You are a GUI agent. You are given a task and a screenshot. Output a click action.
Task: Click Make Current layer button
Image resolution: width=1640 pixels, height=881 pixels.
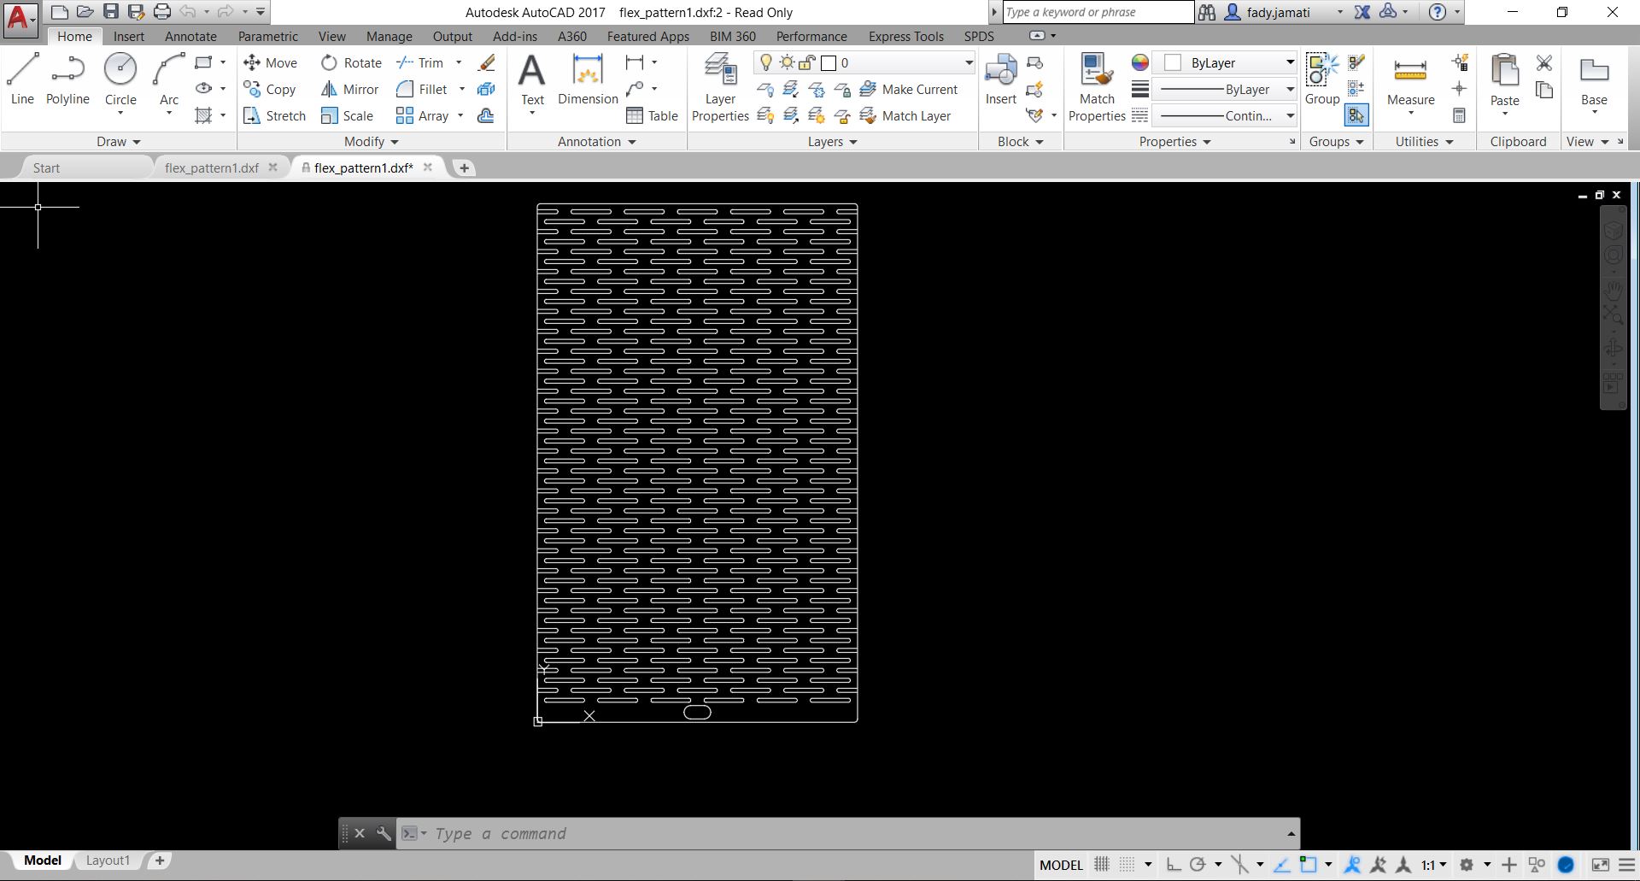point(909,89)
